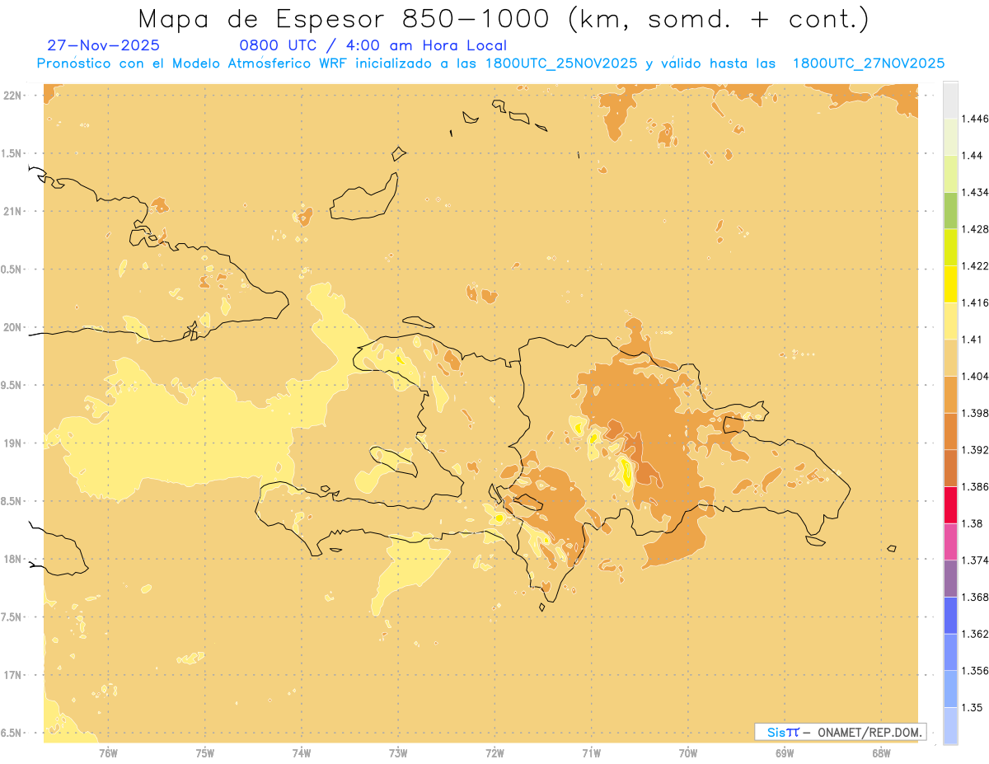Click the colorbar value 1.446
Image resolution: width=989 pixels, height=764 pixels.
[975, 119]
